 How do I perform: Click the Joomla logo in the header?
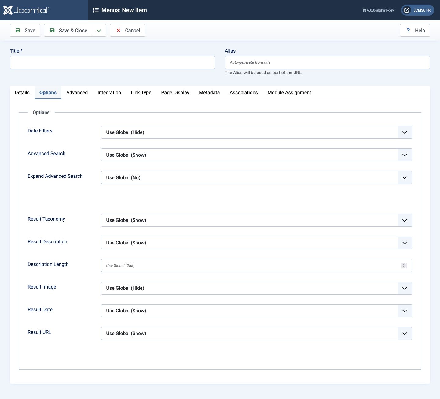point(26,10)
